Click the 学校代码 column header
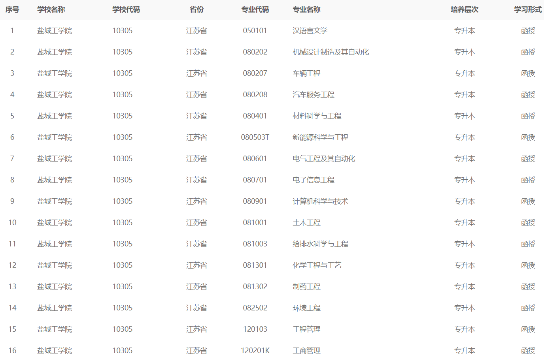The width and height of the screenshot is (544, 359). (x=126, y=9)
